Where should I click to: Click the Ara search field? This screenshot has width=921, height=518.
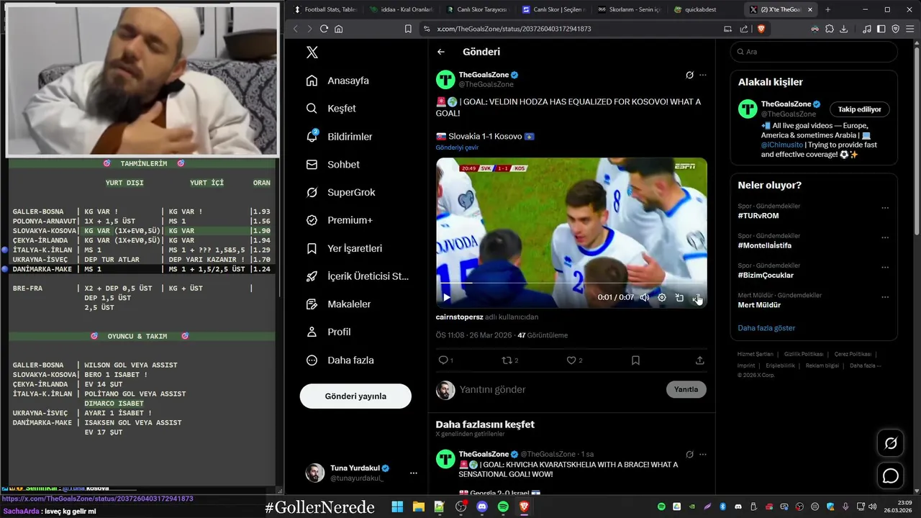pos(814,52)
